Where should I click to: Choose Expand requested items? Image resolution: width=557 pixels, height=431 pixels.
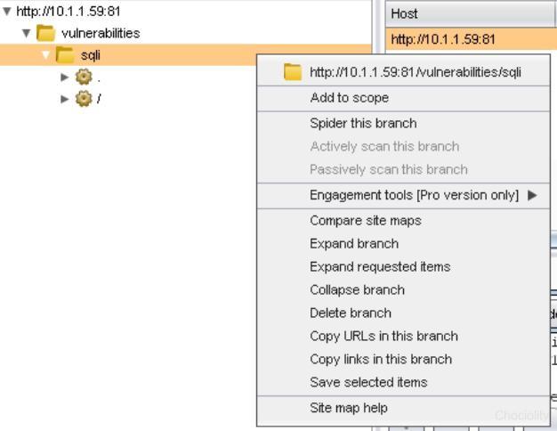point(380,266)
